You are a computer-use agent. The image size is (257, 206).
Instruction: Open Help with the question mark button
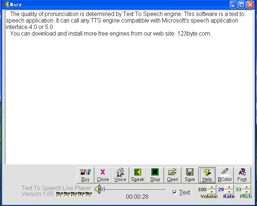[207, 175]
